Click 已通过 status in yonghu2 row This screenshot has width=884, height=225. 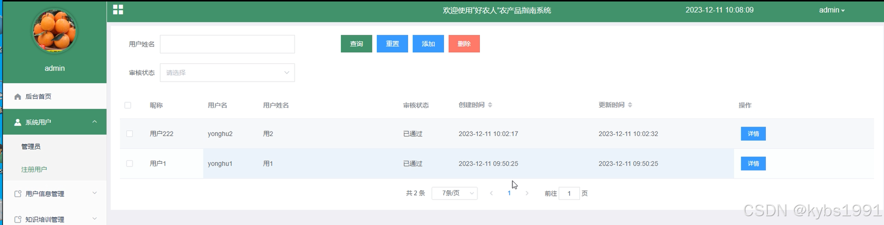[x=413, y=134]
